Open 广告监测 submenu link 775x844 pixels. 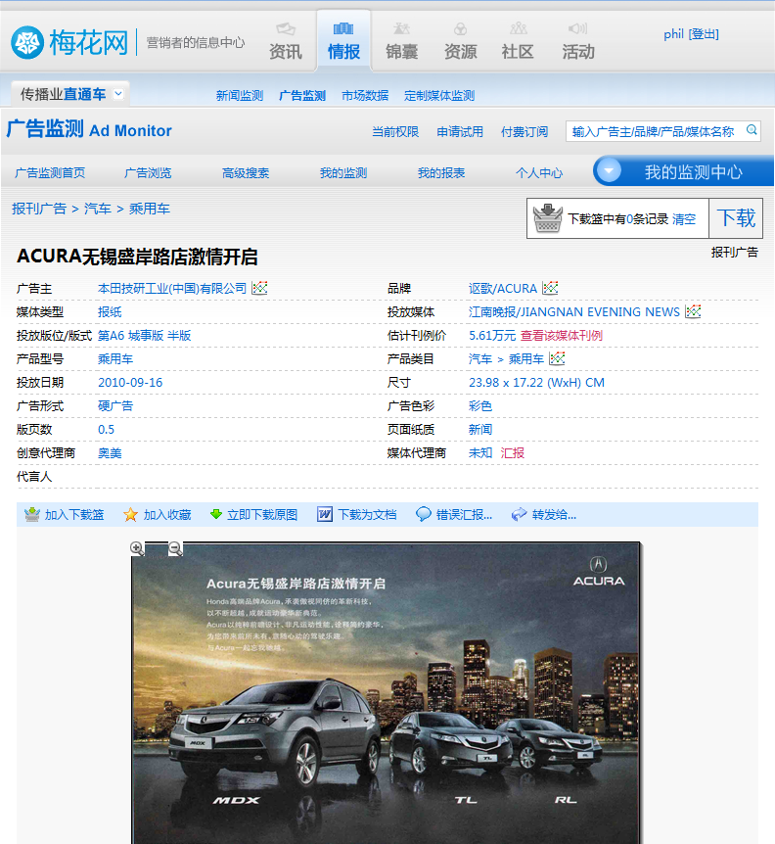point(302,96)
